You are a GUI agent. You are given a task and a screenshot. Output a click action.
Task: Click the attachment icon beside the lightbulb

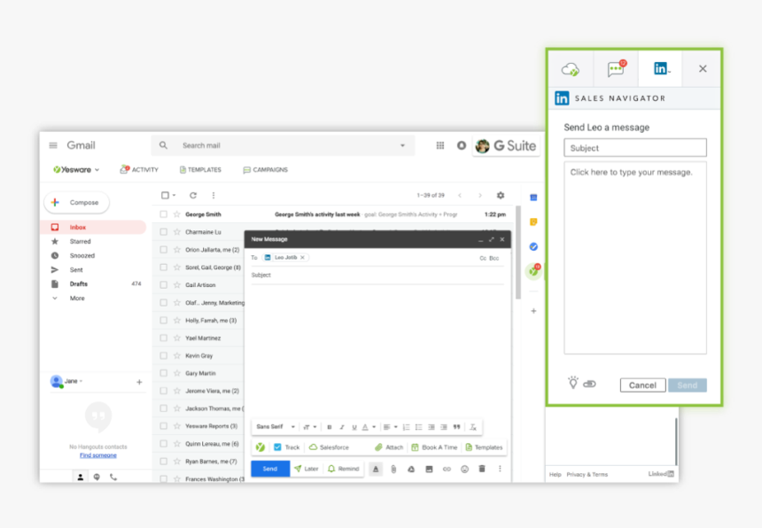pyautogui.click(x=589, y=384)
